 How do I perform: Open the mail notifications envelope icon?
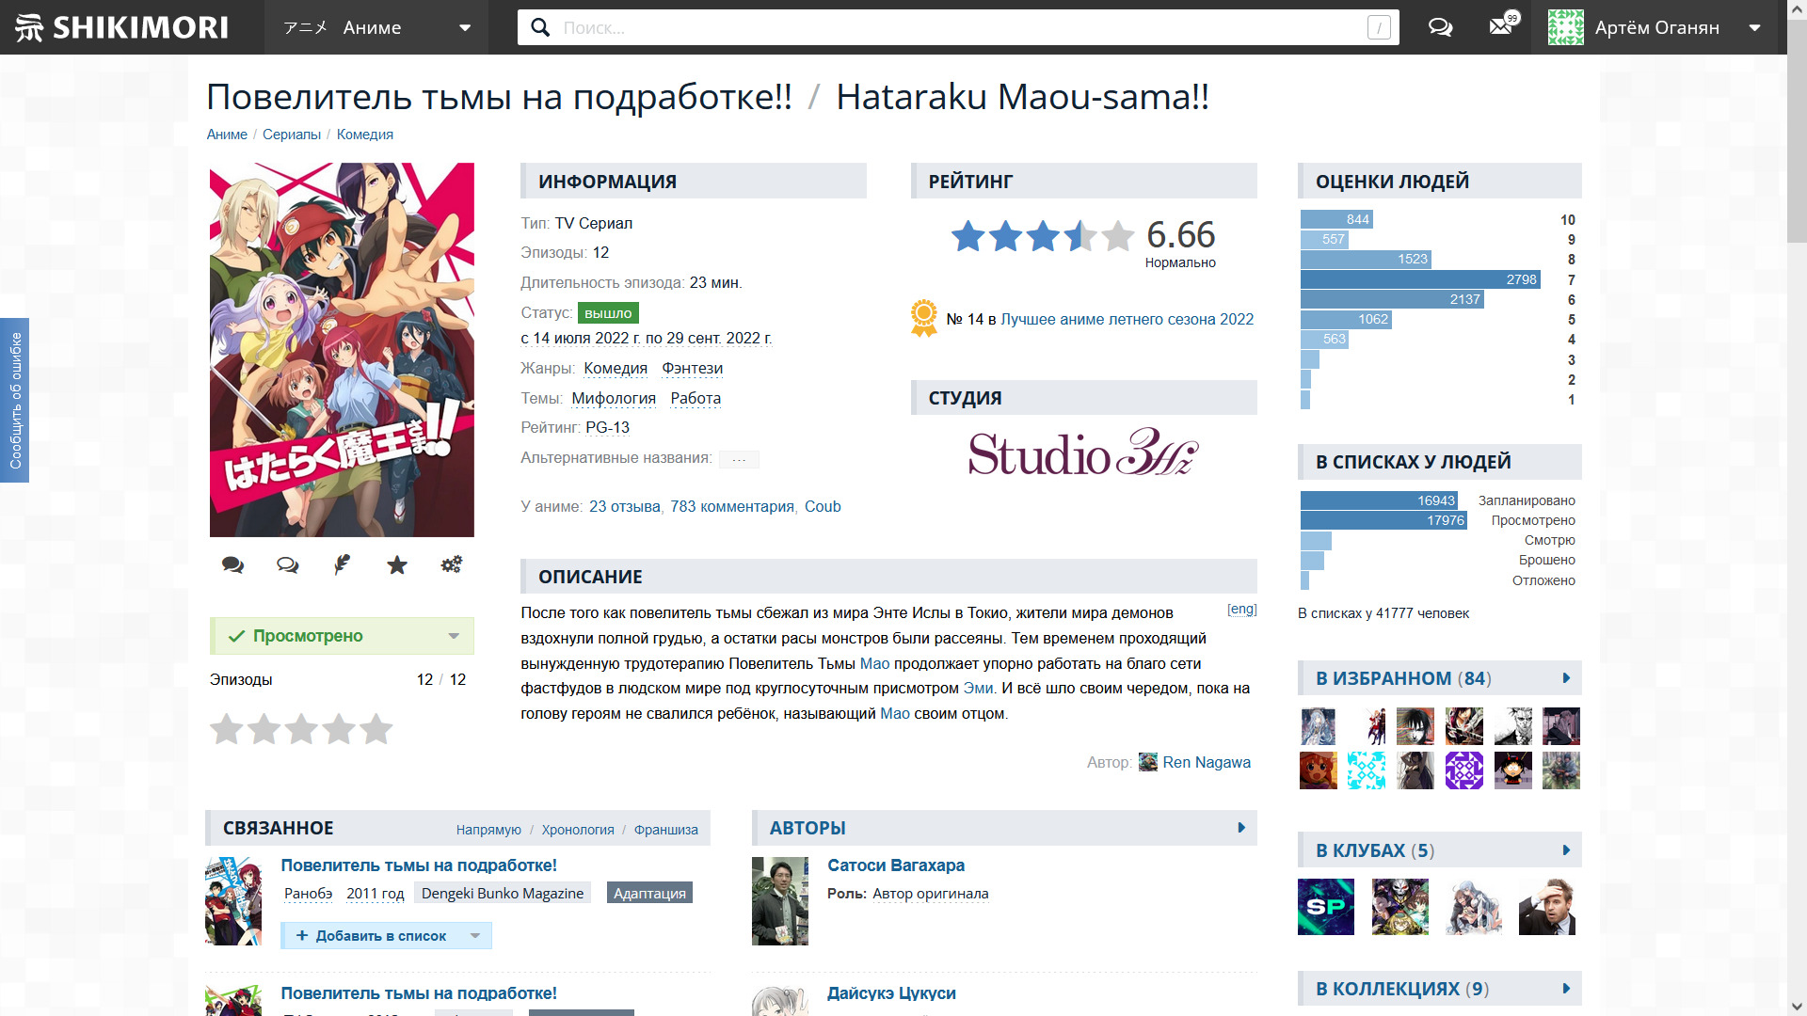(1501, 26)
